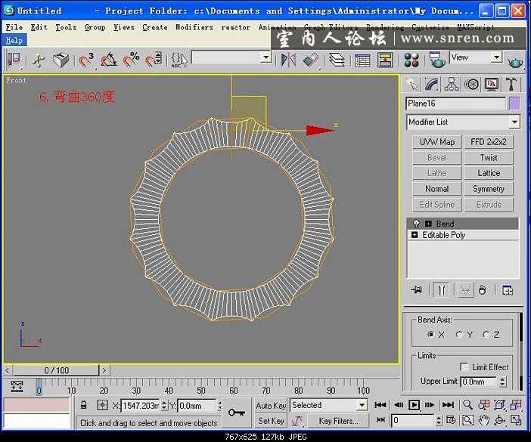Open the Curve Editor icon
This screenshot has width=531, height=442.
pyautogui.click(x=362, y=60)
